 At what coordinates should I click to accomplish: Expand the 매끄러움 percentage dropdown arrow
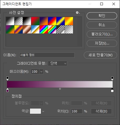coord(41,72)
